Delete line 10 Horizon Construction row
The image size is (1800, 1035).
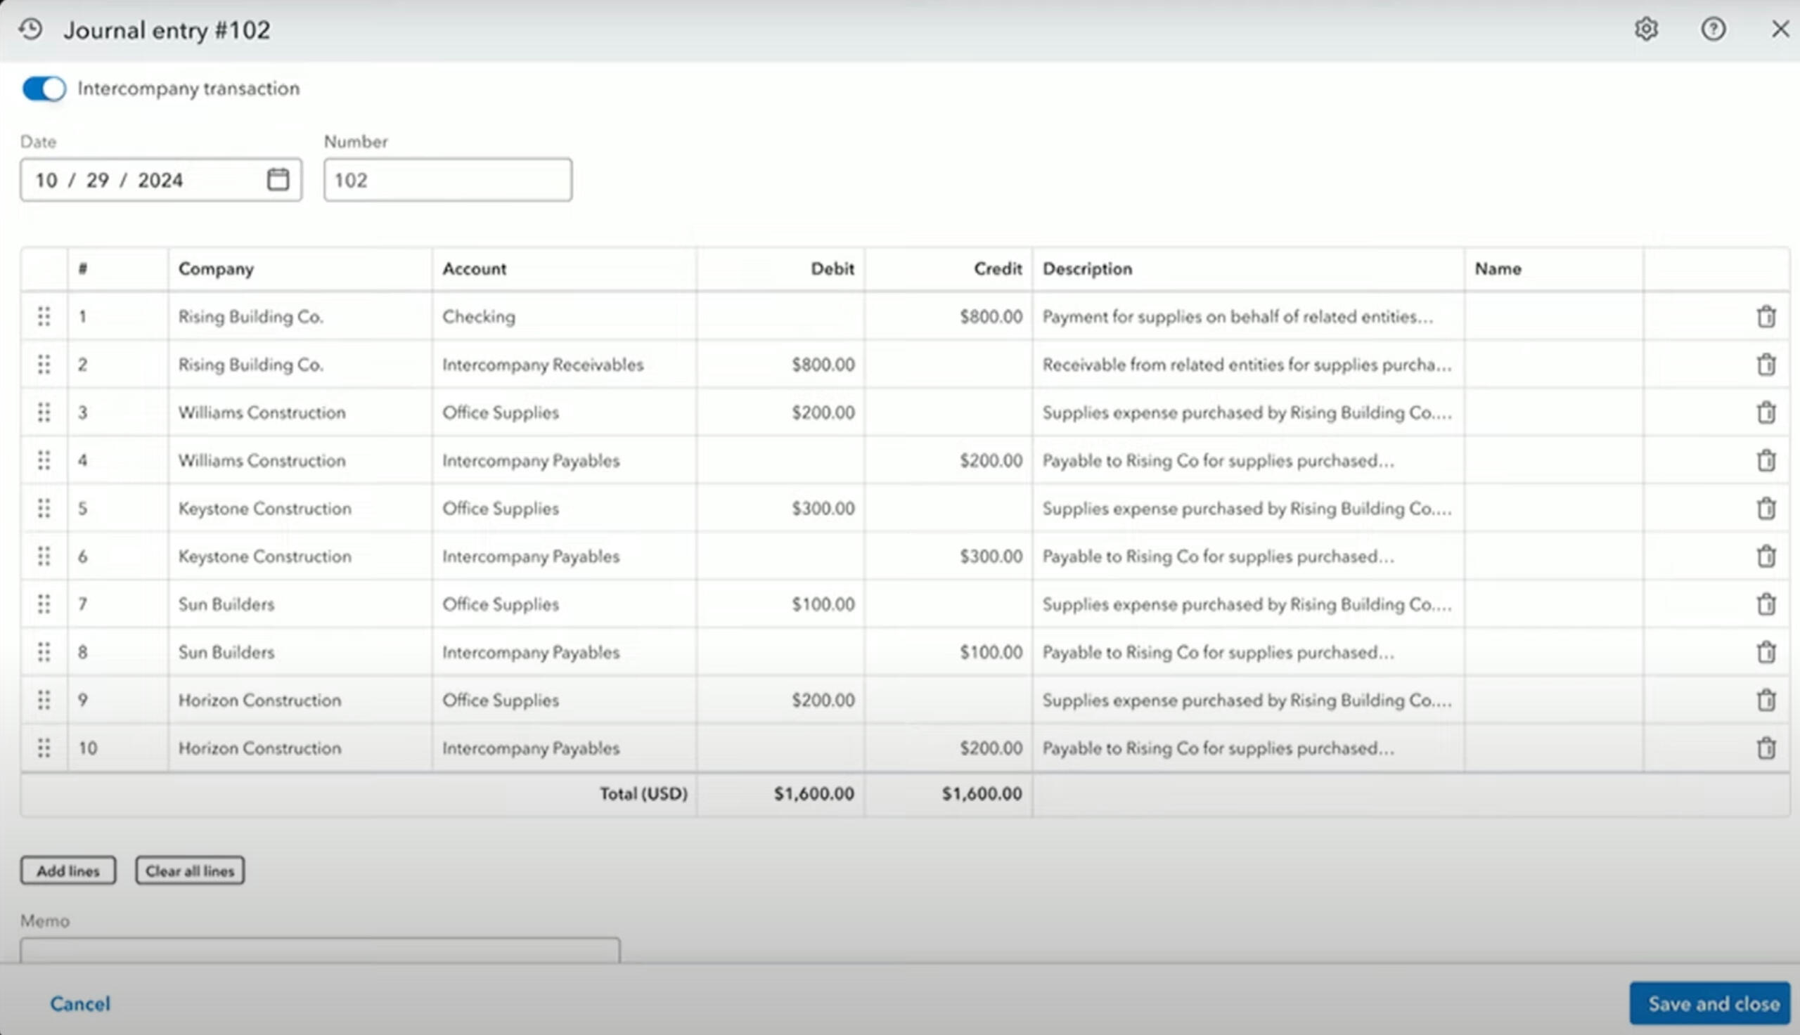tap(1766, 748)
